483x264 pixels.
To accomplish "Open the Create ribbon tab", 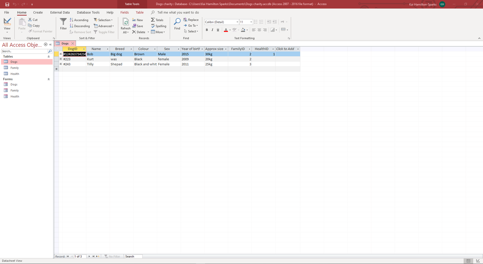I will pos(38,12).
